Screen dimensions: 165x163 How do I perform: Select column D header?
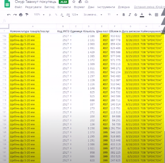click(89, 26)
